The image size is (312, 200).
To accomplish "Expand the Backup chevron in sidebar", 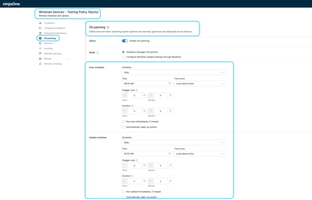I will [69, 59].
